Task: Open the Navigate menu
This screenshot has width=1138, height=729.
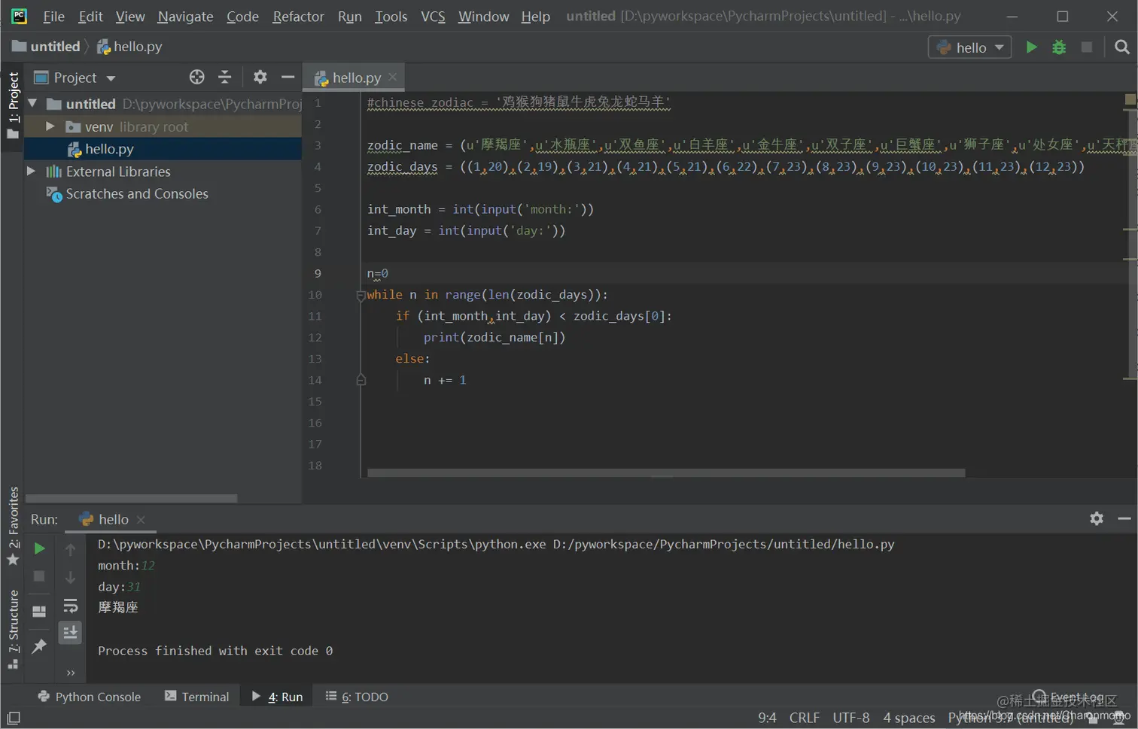Action: 185,16
